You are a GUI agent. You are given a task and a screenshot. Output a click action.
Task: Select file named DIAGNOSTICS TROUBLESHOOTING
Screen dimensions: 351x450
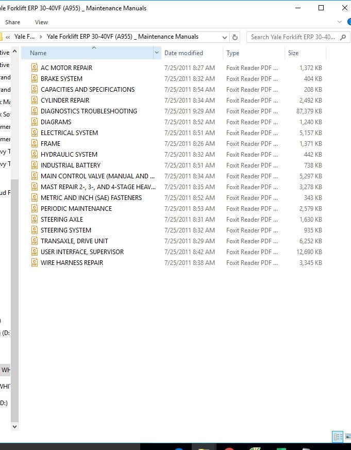pos(89,111)
